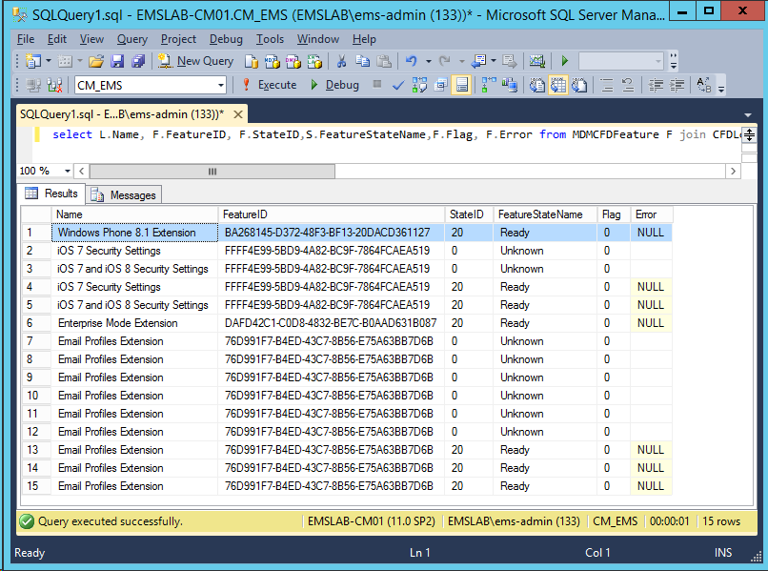The image size is (768, 571).
Task: Open the Query menu
Action: coord(132,39)
